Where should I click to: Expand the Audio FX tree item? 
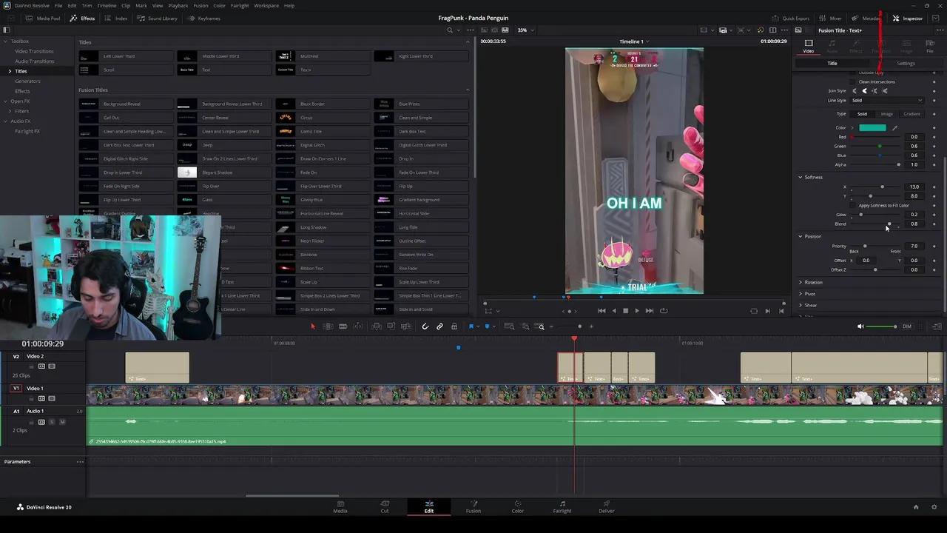[x=4, y=121]
